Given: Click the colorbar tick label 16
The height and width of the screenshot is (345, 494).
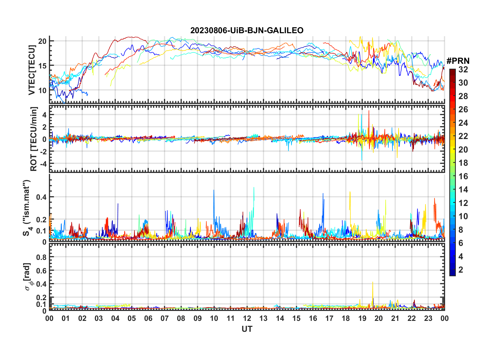Looking at the screenshot, I should (x=463, y=176).
